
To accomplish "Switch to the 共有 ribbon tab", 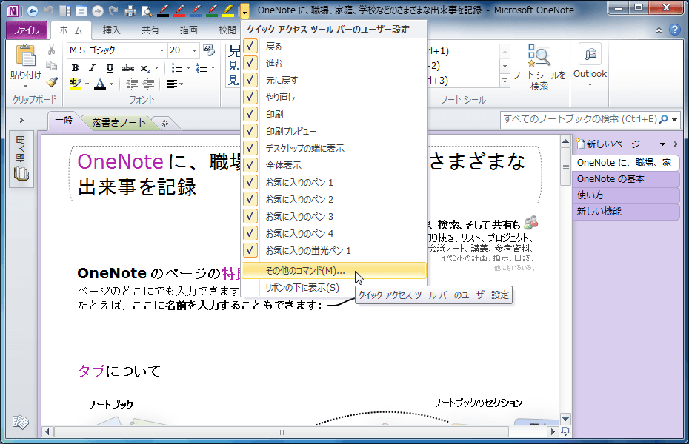I will pos(150,30).
